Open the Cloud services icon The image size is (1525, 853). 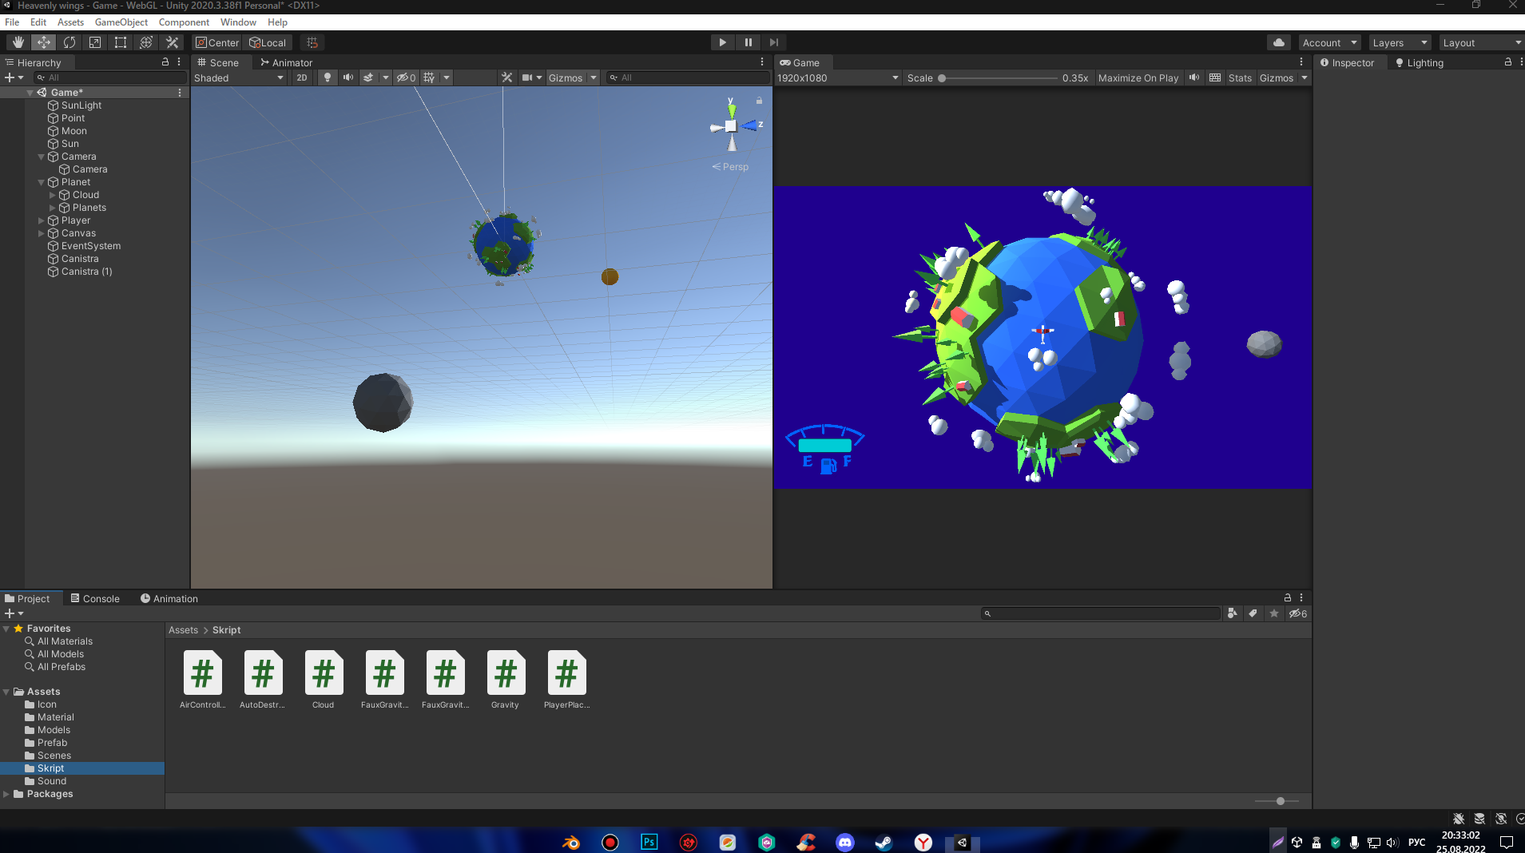(1278, 42)
